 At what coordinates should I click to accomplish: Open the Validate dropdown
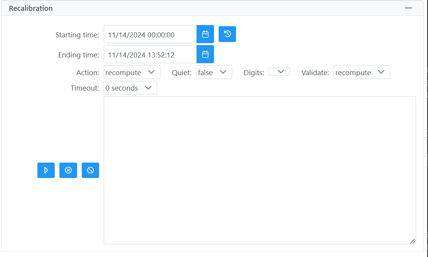click(x=362, y=72)
